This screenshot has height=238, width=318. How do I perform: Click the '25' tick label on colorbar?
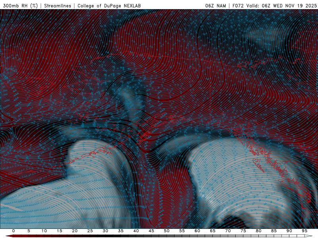90,231
